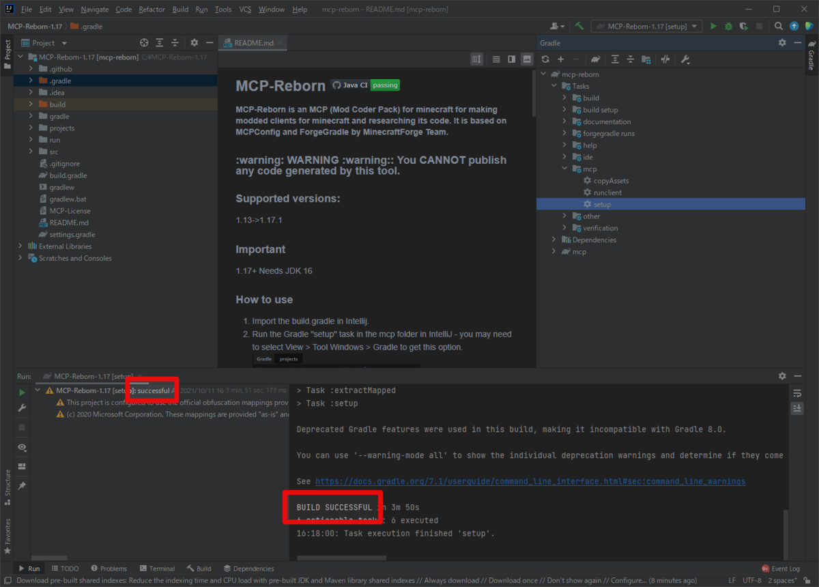The image size is (819, 587).
Task: Open Gradle panel gear options
Action: 782,42
